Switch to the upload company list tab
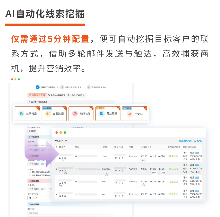This screenshot has height=217, width=220. point(76,95)
